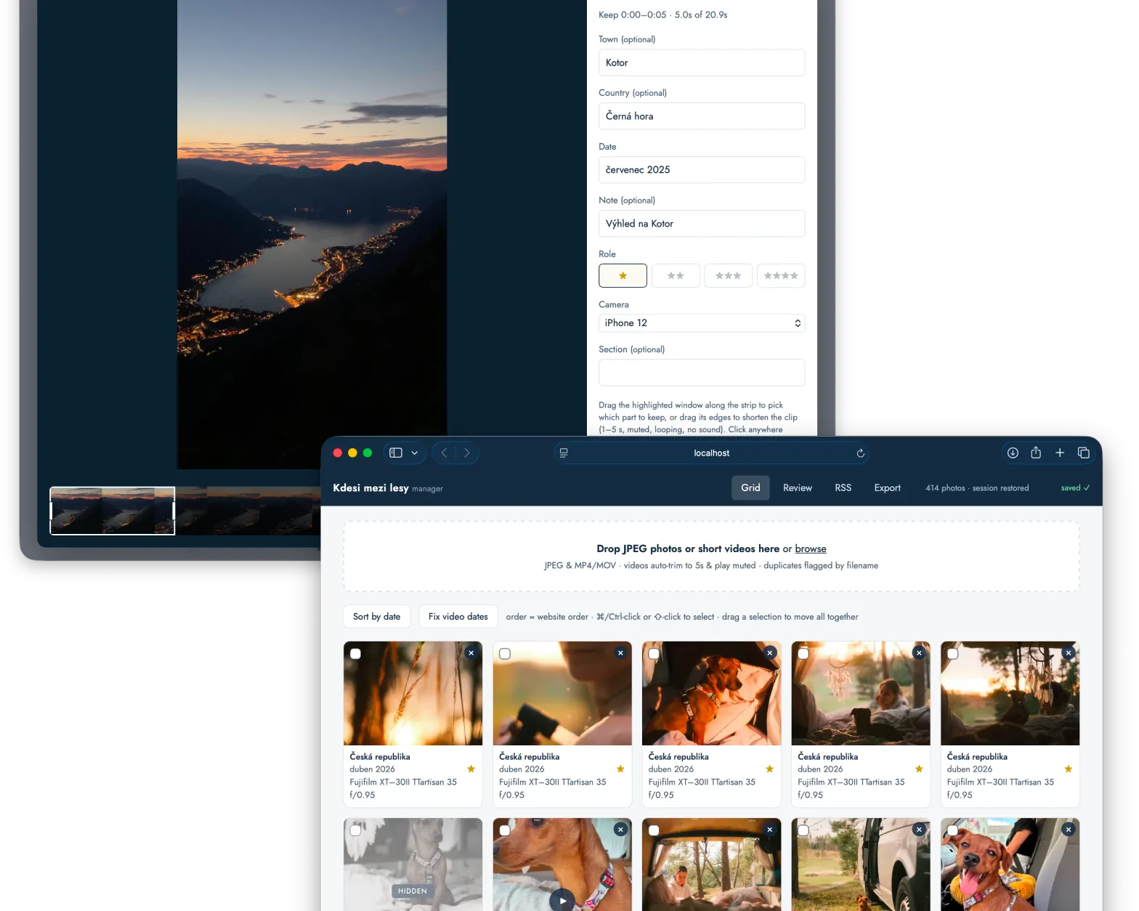The width and height of the screenshot is (1139, 911).
Task: Remove the fifth top-row photo
Action: pyautogui.click(x=1069, y=653)
